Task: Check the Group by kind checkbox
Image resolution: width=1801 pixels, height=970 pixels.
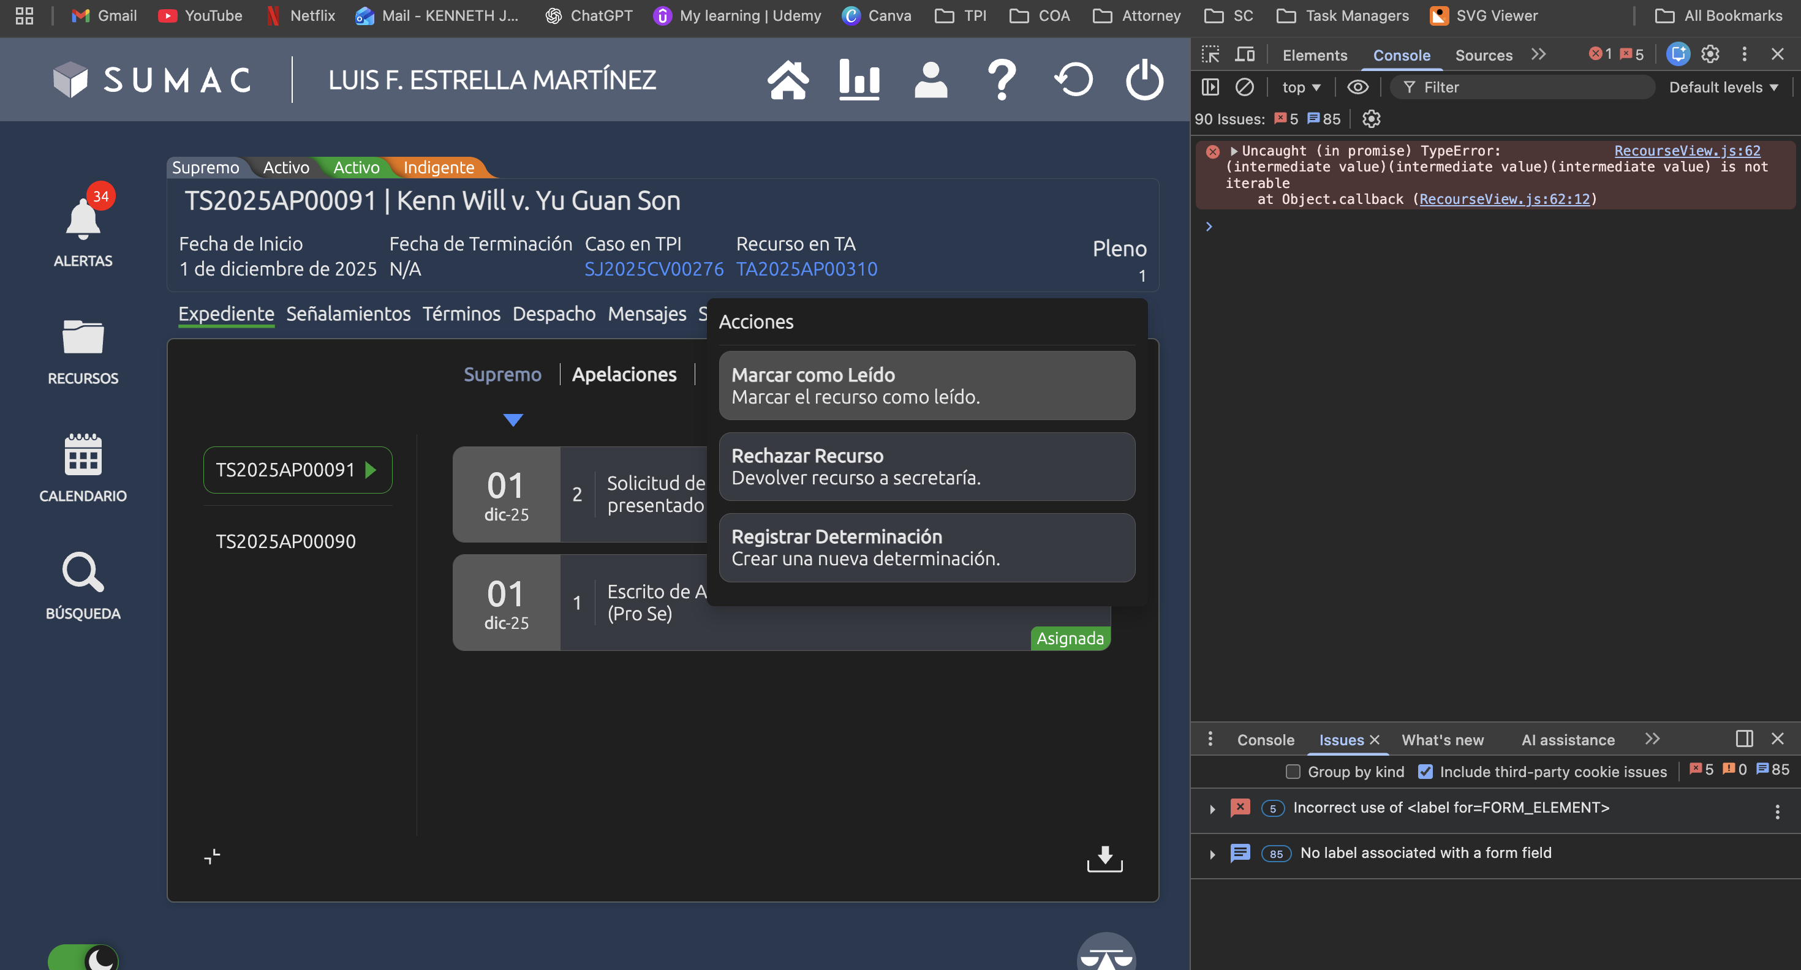Action: (1293, 772)
